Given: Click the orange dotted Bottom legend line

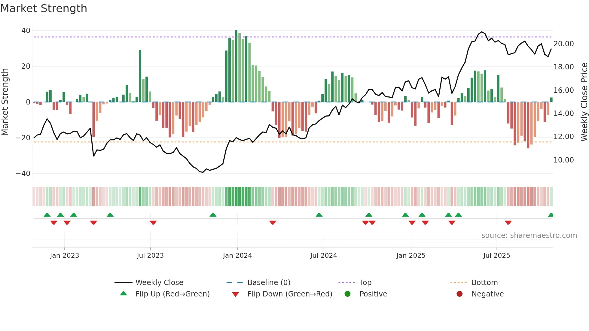Looking at the screenshot, I should pos(459,282).
